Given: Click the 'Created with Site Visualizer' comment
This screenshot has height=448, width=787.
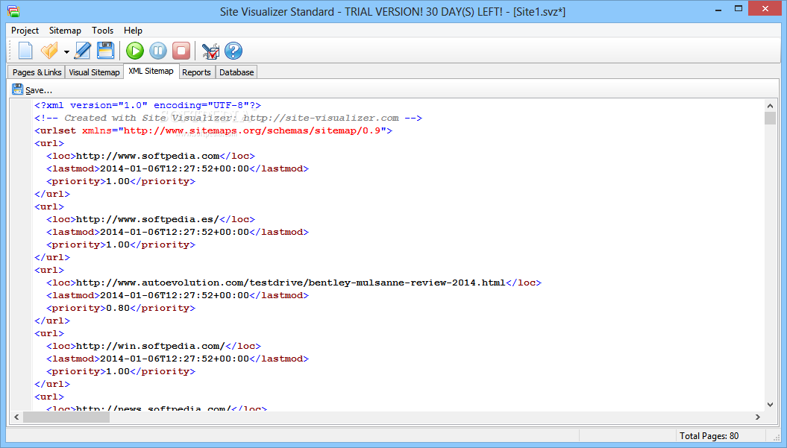Looking at the screenshot, I should (228, 118).
